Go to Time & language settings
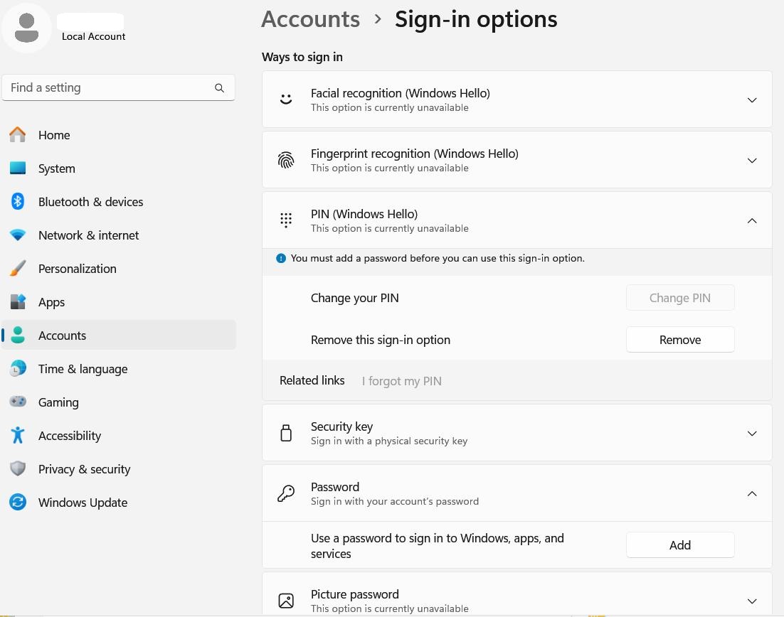The width and height of the screenshot is (784, 617). point(83,369)
